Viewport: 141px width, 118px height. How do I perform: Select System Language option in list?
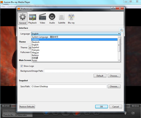74,37
